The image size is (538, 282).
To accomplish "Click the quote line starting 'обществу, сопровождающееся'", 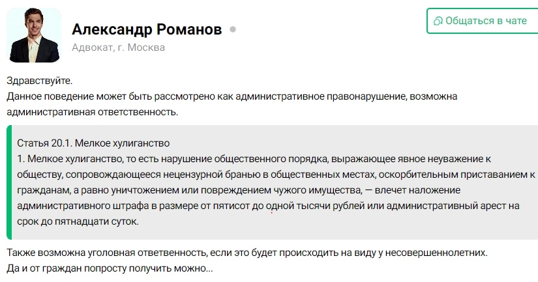I will pos(276,175).
